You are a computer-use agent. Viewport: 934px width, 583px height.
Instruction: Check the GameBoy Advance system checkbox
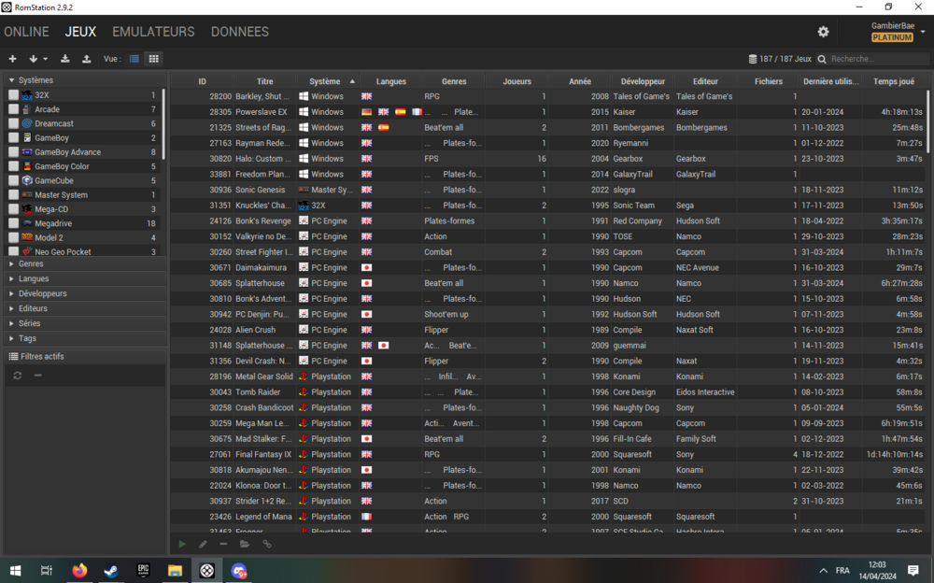pyautogui.click(x=12, y=151)
